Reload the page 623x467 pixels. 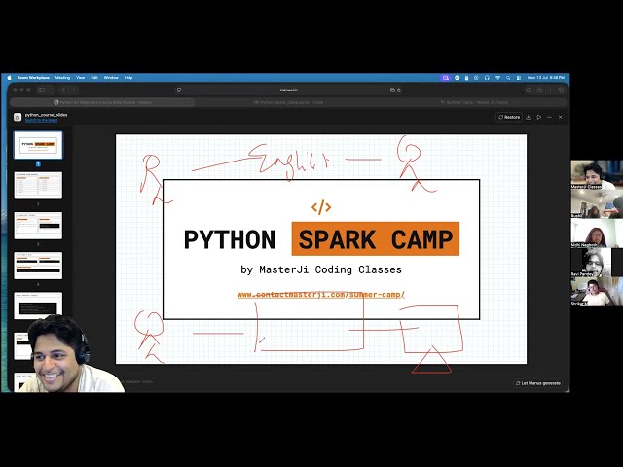click(x=399, y=90)
